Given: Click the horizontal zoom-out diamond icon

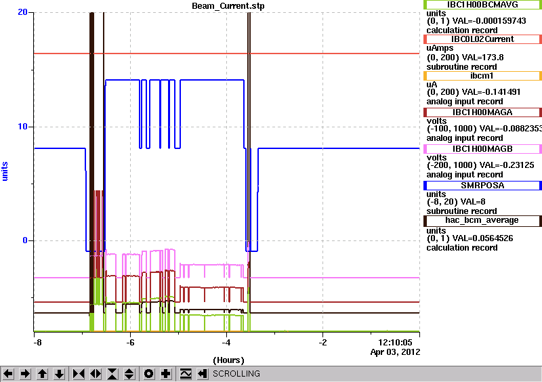Looking at the screenshot, I should [x=96, y=374].
